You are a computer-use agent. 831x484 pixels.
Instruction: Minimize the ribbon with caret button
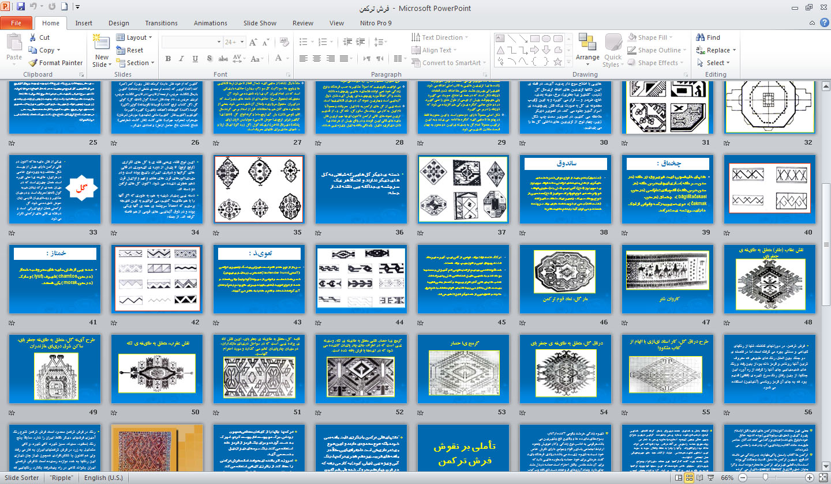[x=813, y=23]
